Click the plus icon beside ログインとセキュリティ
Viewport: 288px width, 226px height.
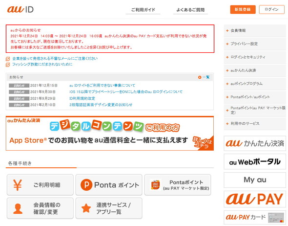[x=227, y=57]
